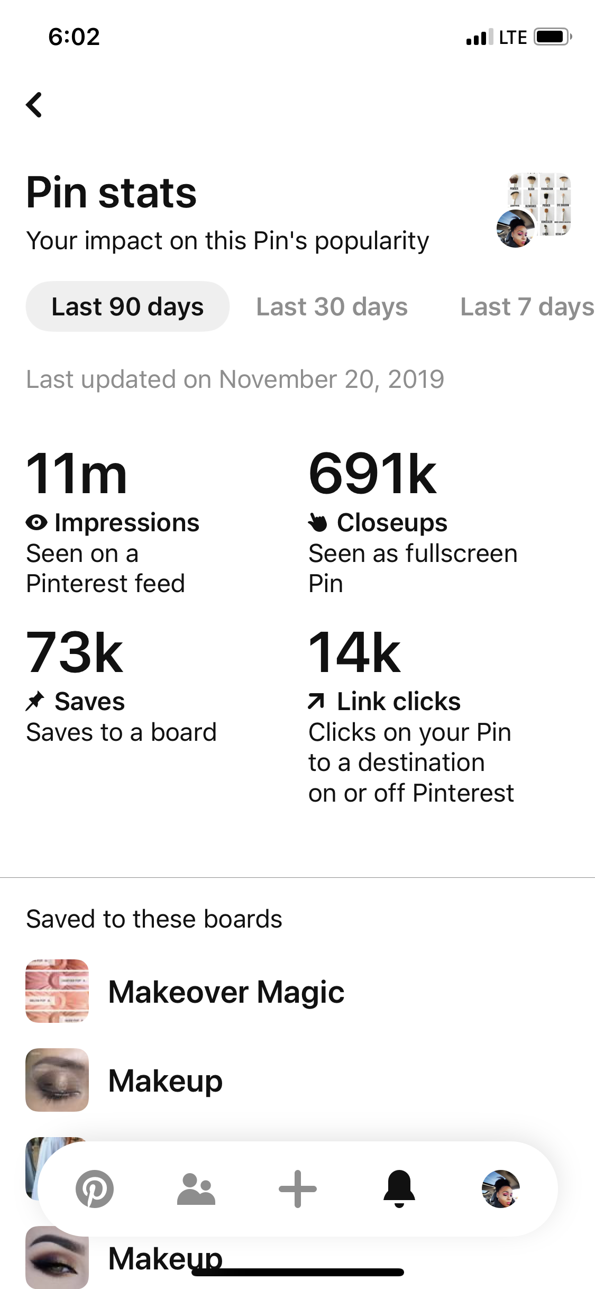Open Pinterest home feed icon
595x1289 pixels.
pyautogui.click(x=95, y=1188)
